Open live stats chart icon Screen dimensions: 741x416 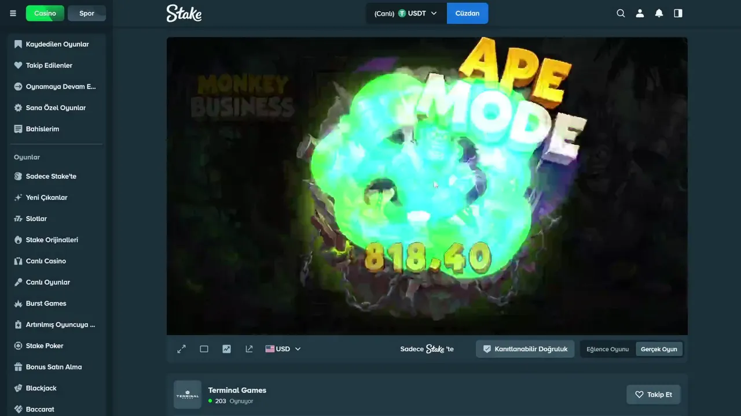[x=226, y=349]
